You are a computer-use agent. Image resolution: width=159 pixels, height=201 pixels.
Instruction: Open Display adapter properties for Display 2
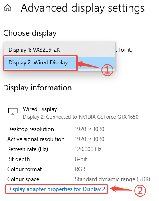click(x=56, y=189)
